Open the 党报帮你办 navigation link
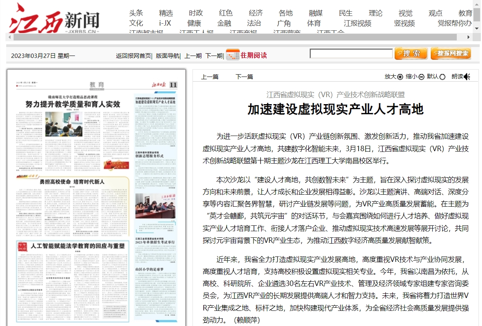The width and height of the screenshot is (482, 326). click(455, 23)
